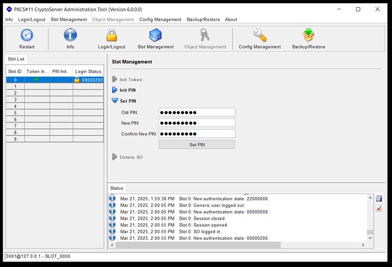This screenshot has width=392, height=267.
Task: Open the About menu
Action: coord(231,20)
